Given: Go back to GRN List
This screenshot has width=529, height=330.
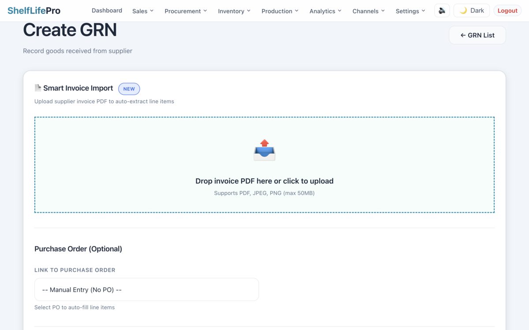Looking at the screenshot, I should (477, 35).
